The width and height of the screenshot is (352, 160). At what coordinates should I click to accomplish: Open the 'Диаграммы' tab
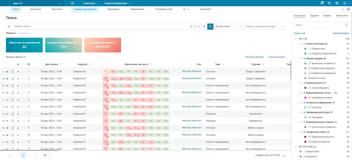(113, 9)
